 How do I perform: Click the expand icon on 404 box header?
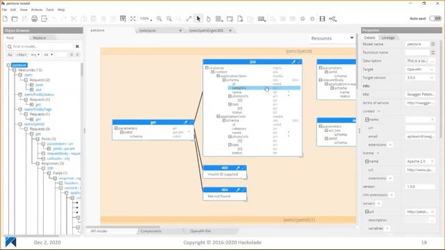click(x=243, y=190)
